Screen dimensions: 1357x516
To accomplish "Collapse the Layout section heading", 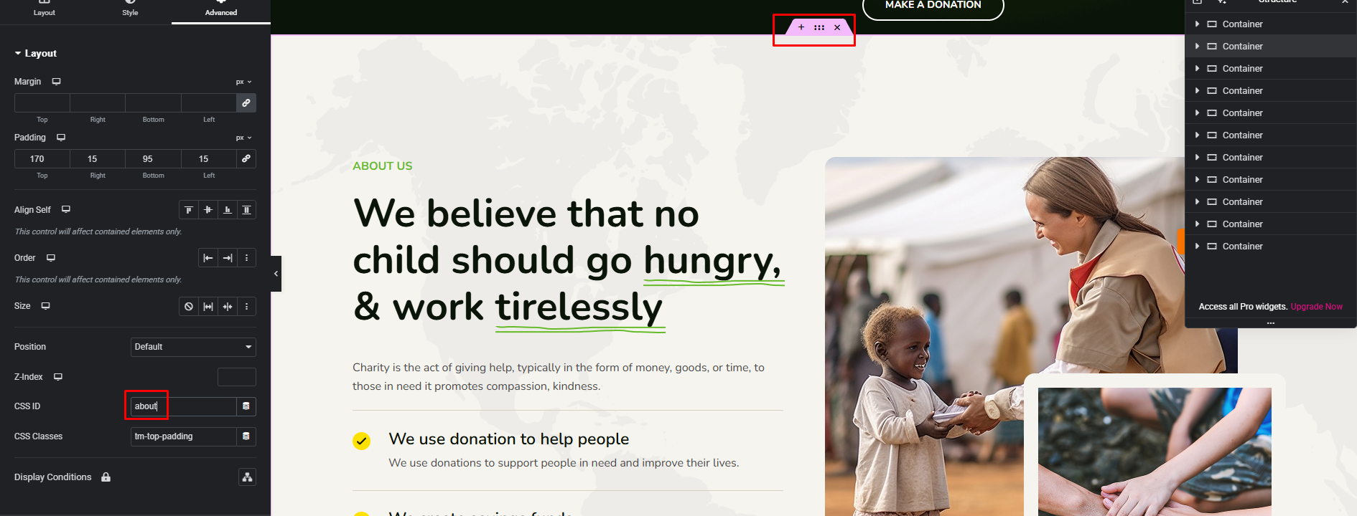I will click(36, 53).
